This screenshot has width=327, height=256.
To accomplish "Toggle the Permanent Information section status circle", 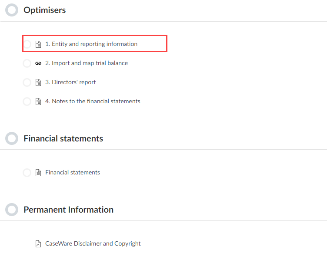I will click(12, 210).
